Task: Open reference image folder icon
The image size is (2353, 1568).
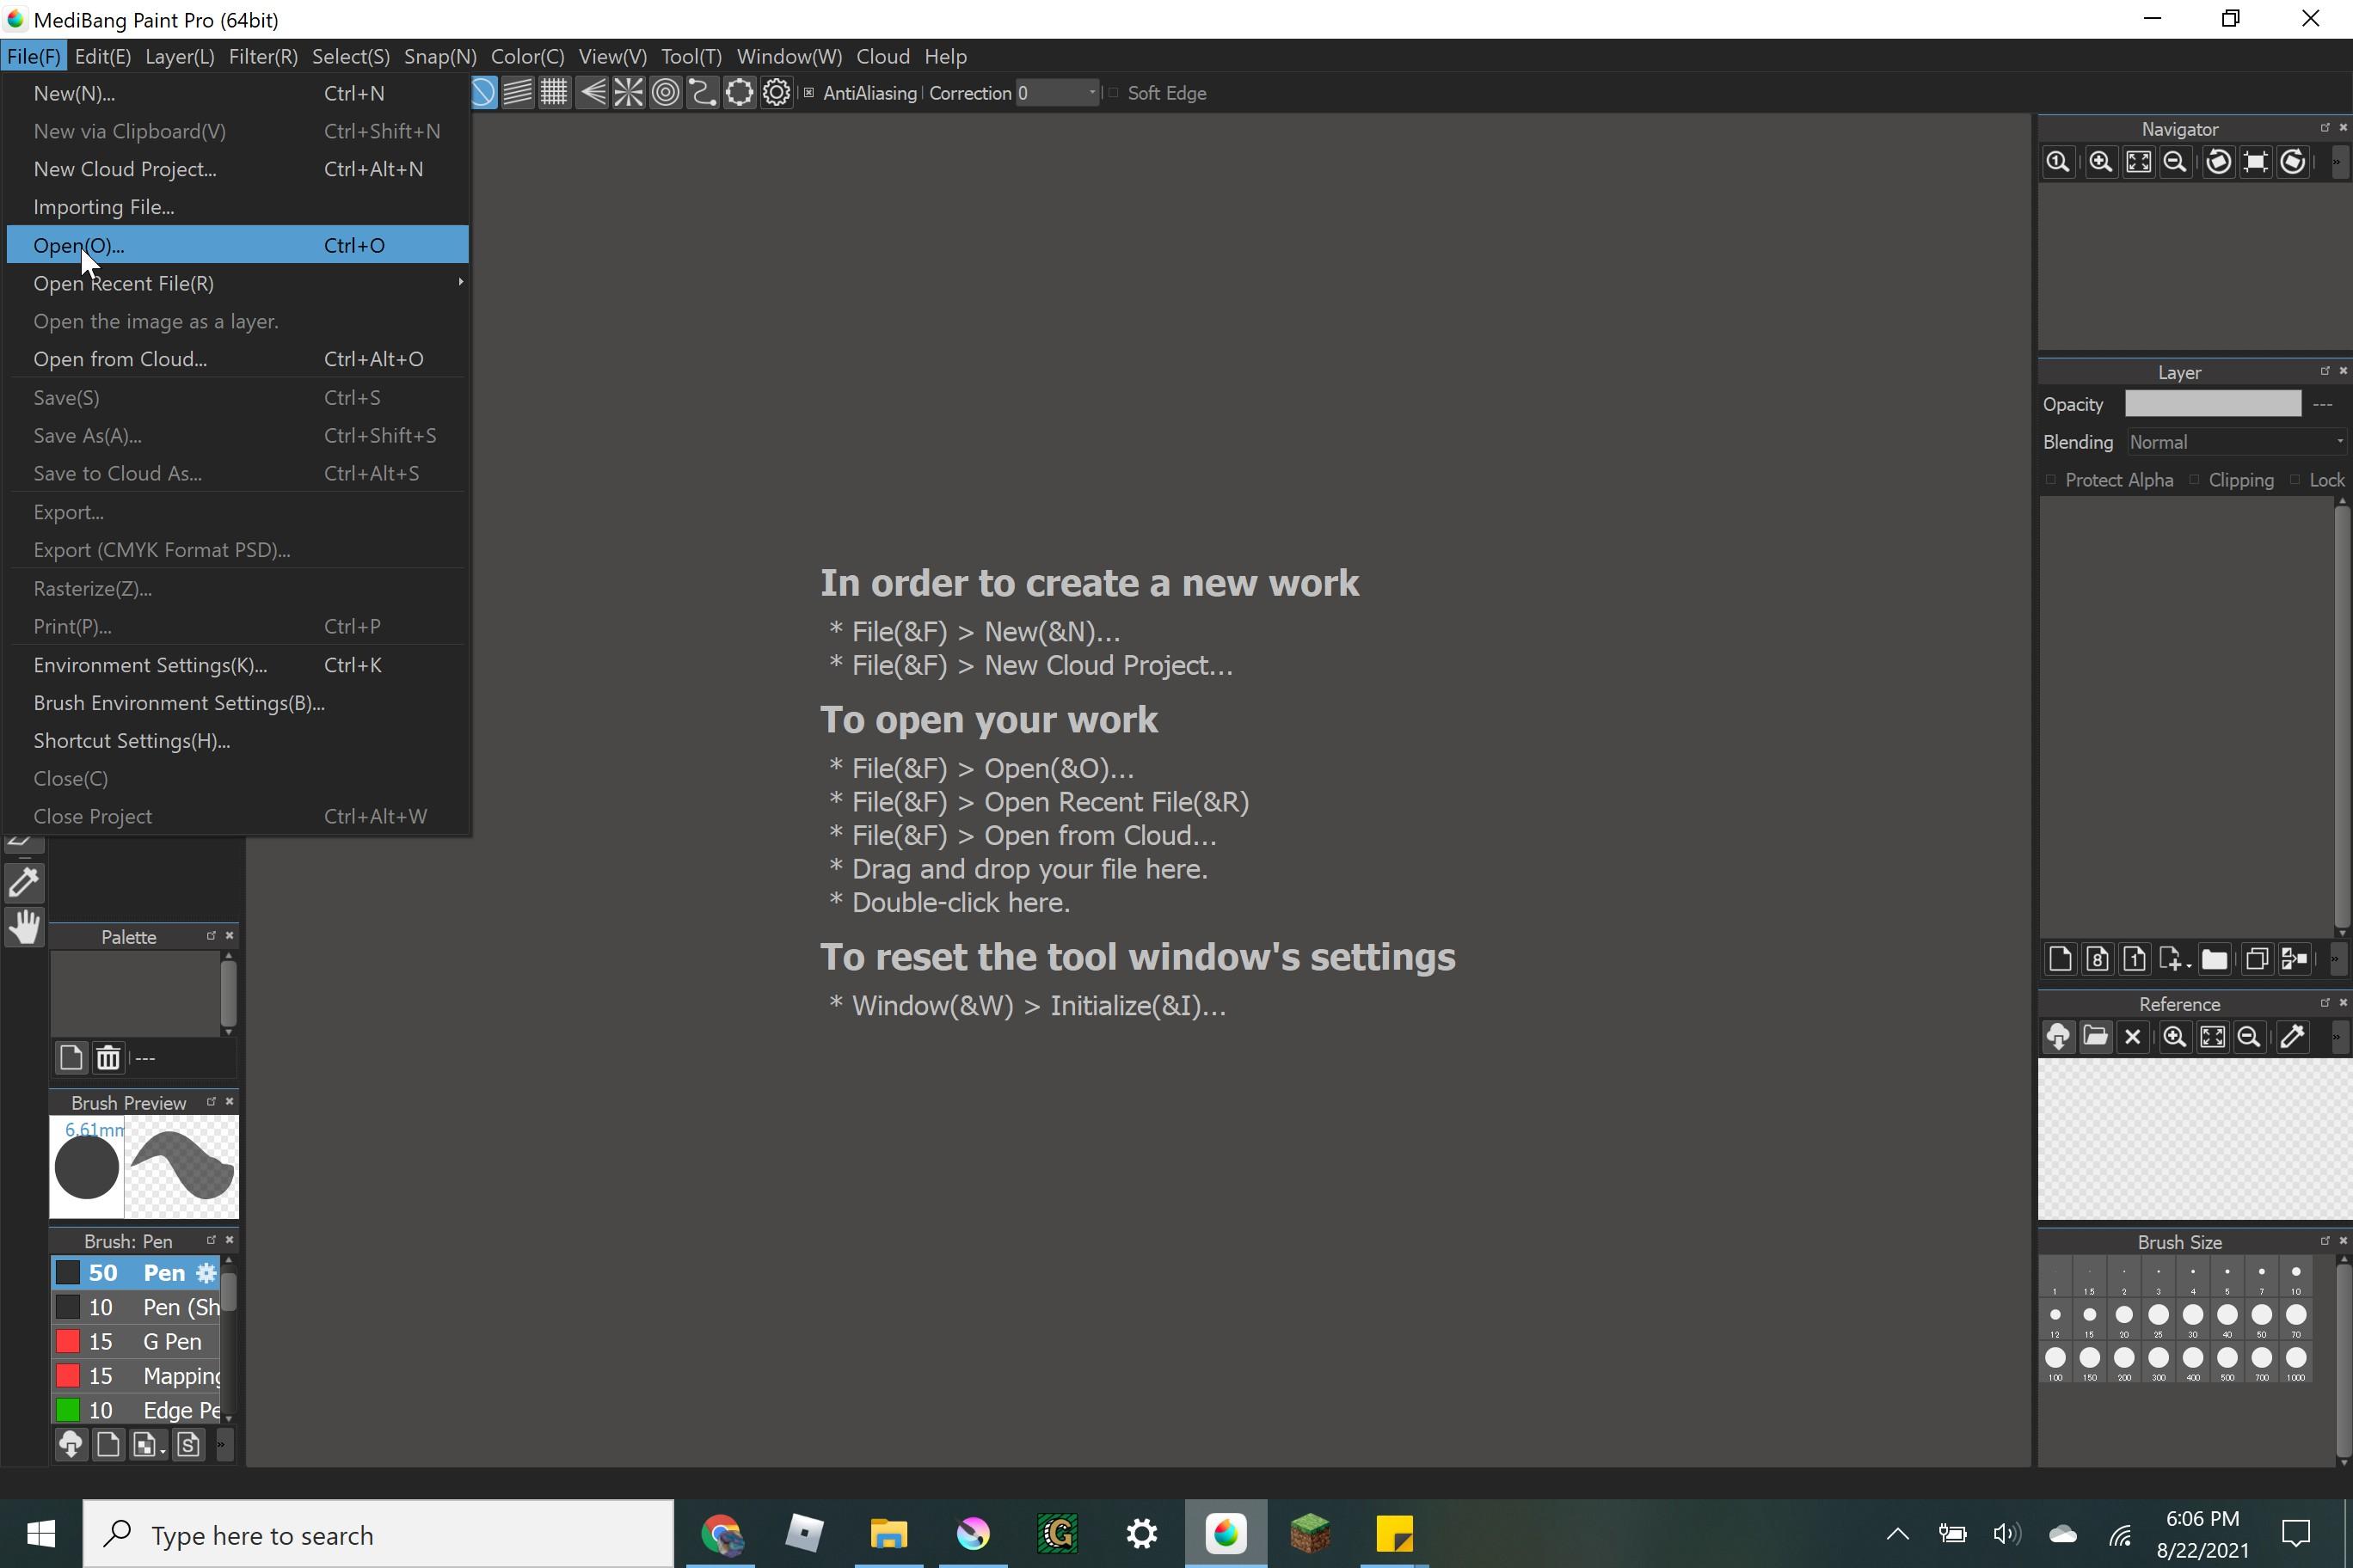Action: coord(2095,1037)
